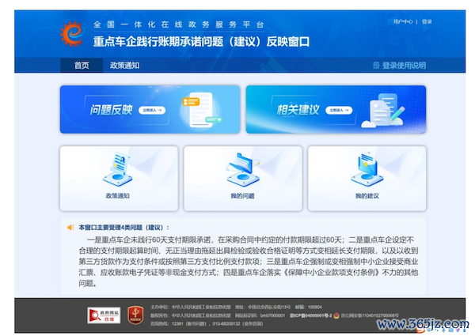
Task: Click the 登录 link
Action: (427, 21)
